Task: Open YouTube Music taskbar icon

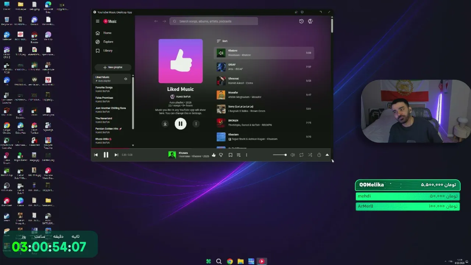Action: click(262, 261)
